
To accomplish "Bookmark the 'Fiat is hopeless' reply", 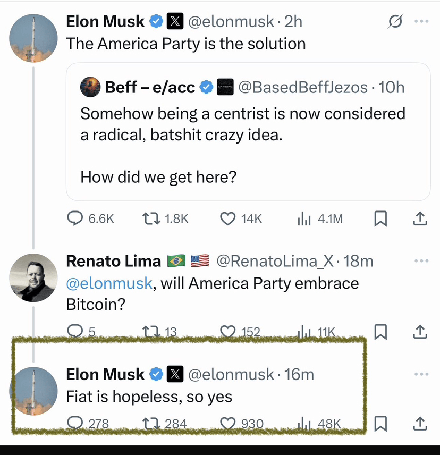I will click(x=380, y=424).
